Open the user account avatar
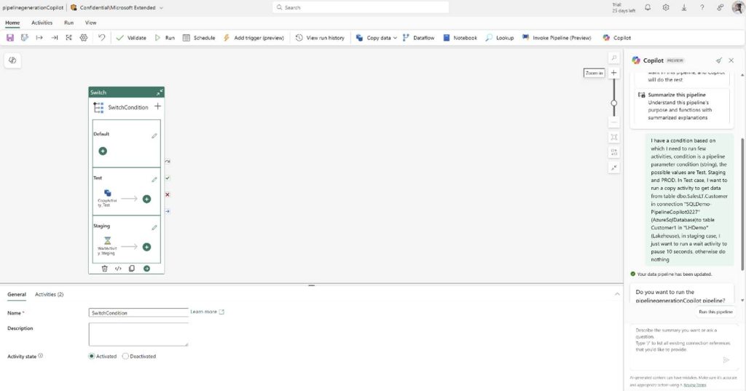Viewport: 746px width, 391px height. point(738,7)
